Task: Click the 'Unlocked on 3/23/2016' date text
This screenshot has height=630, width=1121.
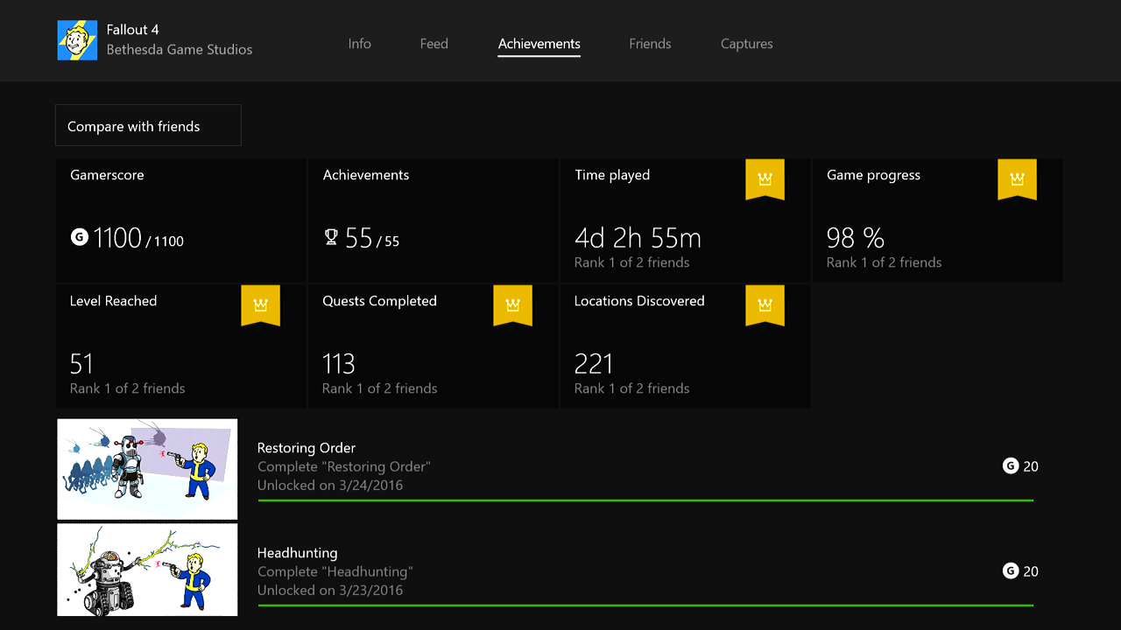Action: 330,590
